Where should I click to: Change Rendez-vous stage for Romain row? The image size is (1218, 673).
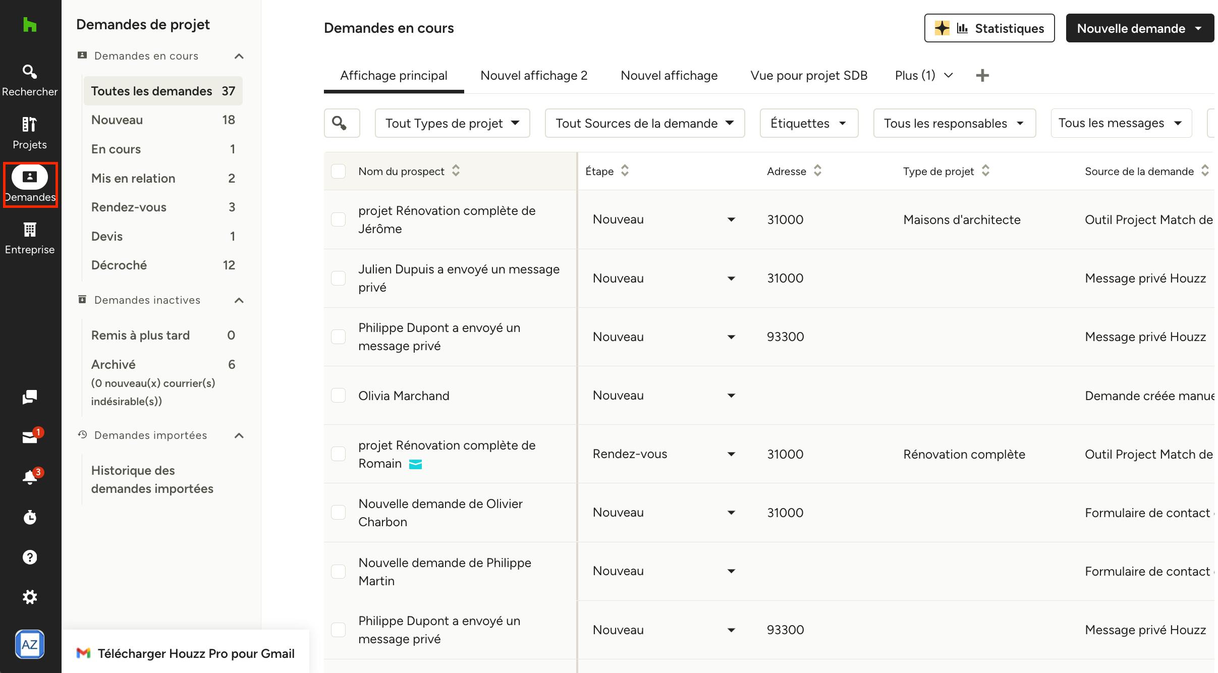pyautogui.click(x=664, y=454)
